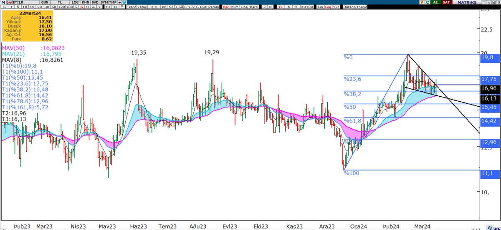Select the S period button
Image resolution: width=501 pixels, height=230 pixels.
[x=76, y=7]
